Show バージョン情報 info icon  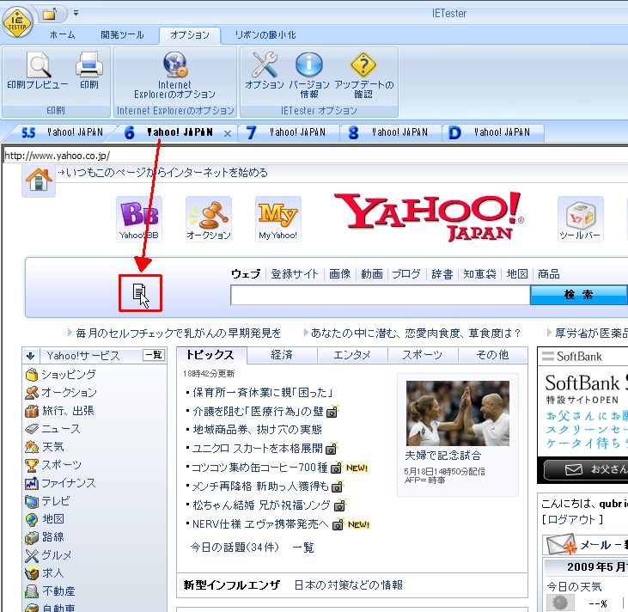tap(308, 75)
